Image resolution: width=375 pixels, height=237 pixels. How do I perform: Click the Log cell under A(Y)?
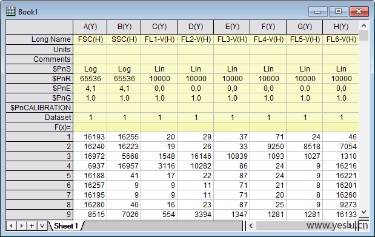click(90, 69)
